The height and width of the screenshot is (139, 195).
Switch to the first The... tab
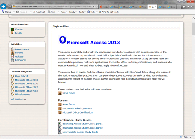tap(114, 7)
